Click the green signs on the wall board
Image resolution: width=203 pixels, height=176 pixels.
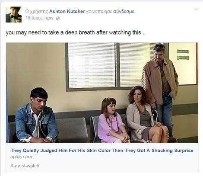[x=183, y=54]
